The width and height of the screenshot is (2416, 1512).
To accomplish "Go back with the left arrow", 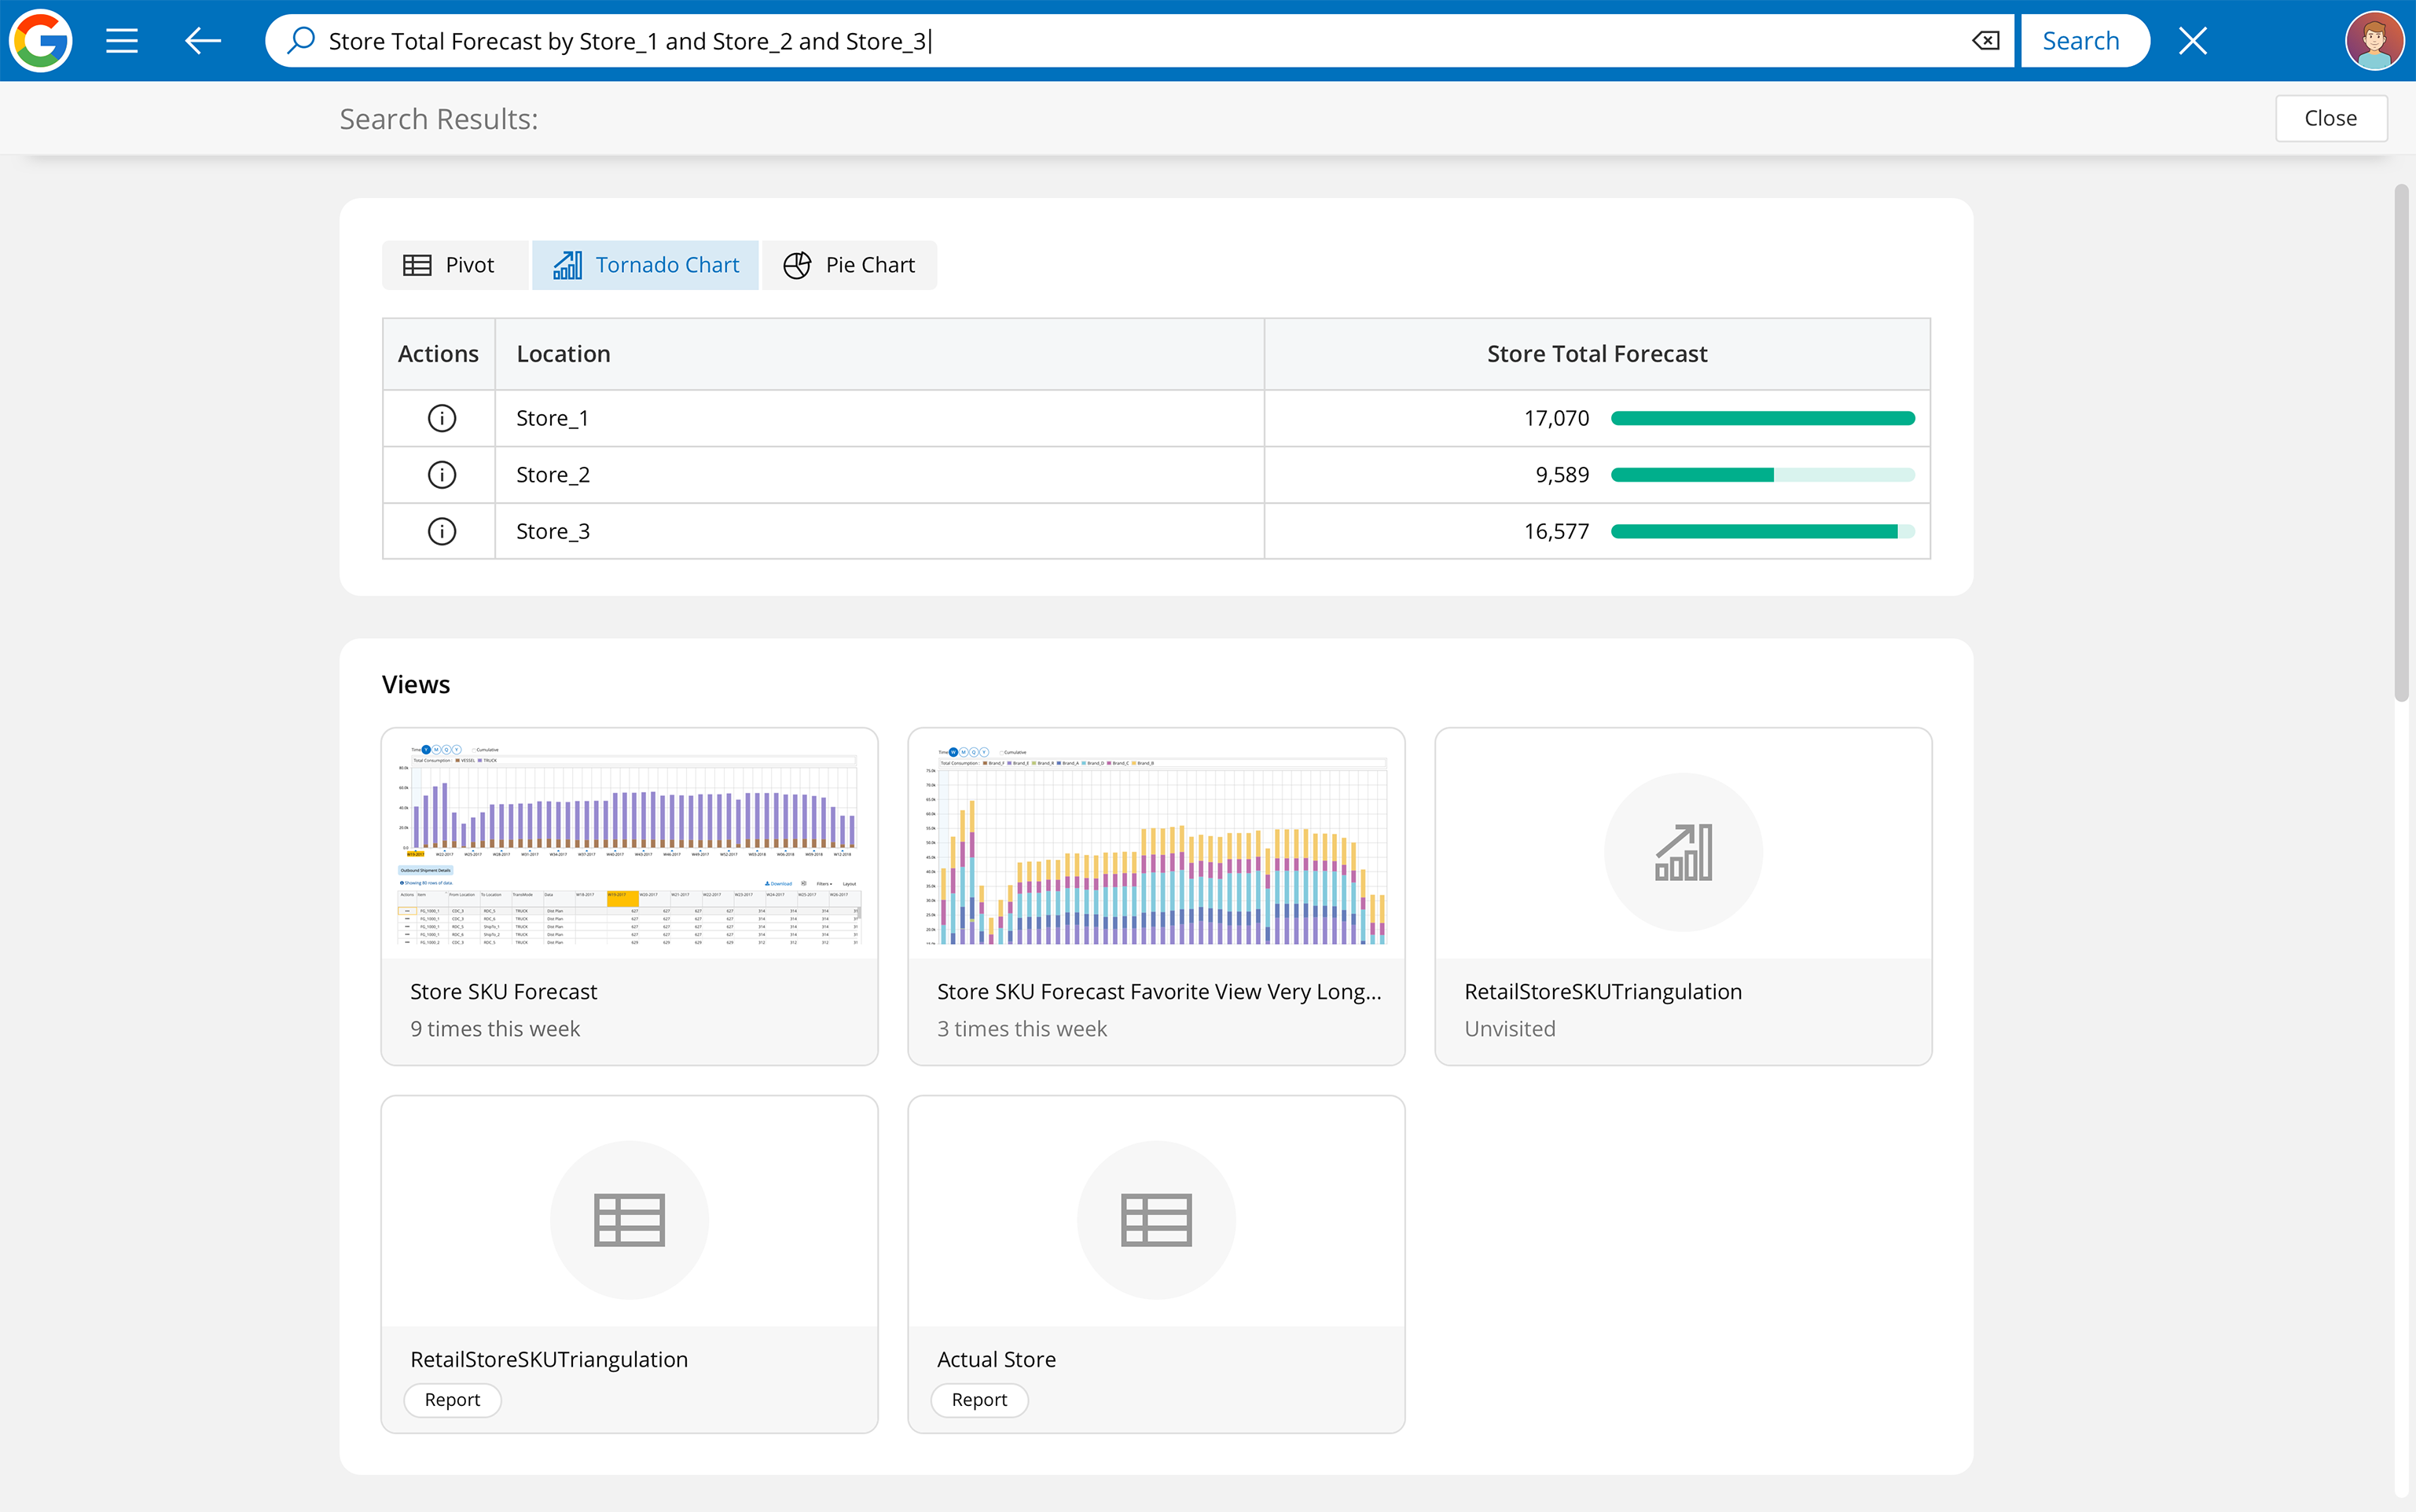I will point(203,41).
